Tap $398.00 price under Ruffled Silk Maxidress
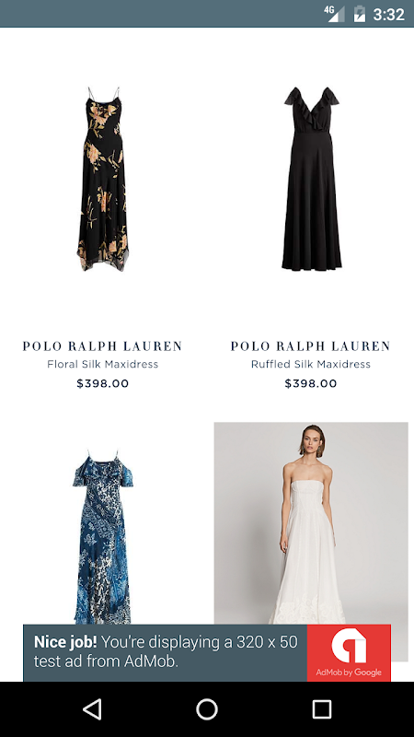Image resolution: width=414 pixels, height=737 pixels. 311,383
